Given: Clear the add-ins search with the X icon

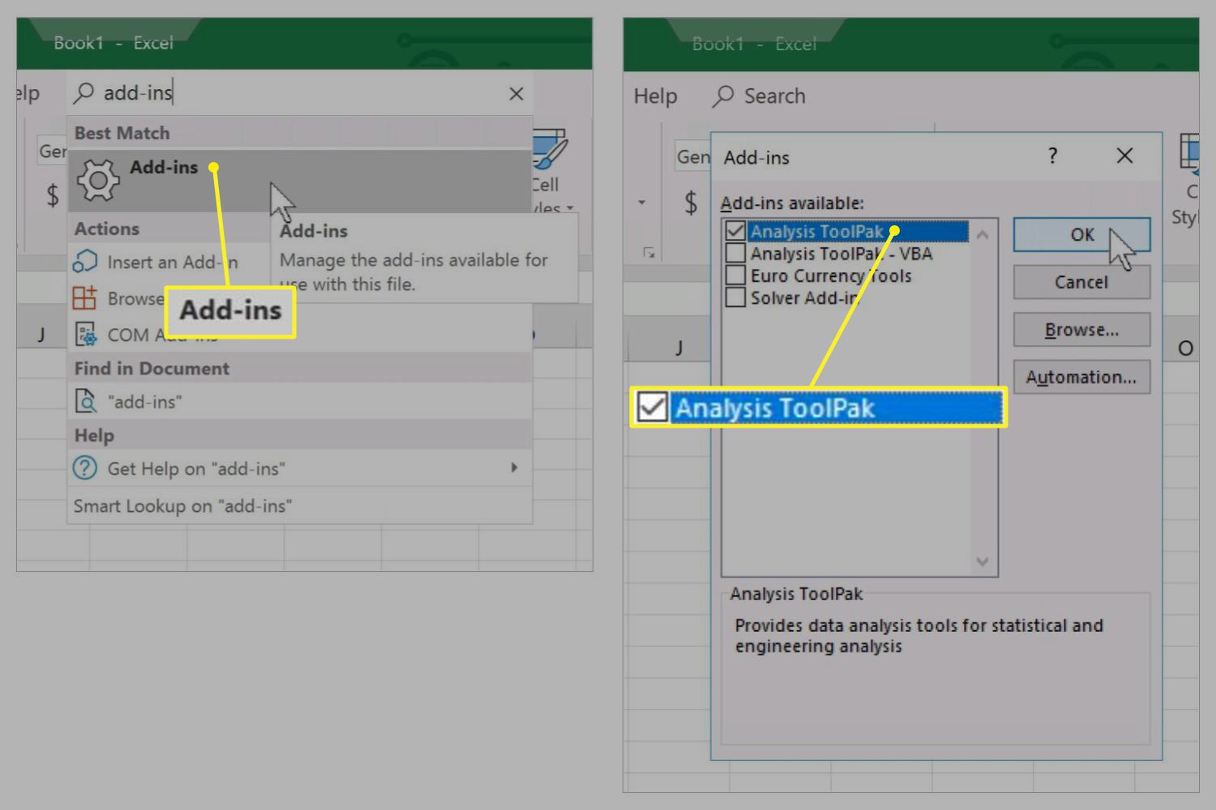Looking at the screenshot, I should pyautogui.click(x=516, y=94).
